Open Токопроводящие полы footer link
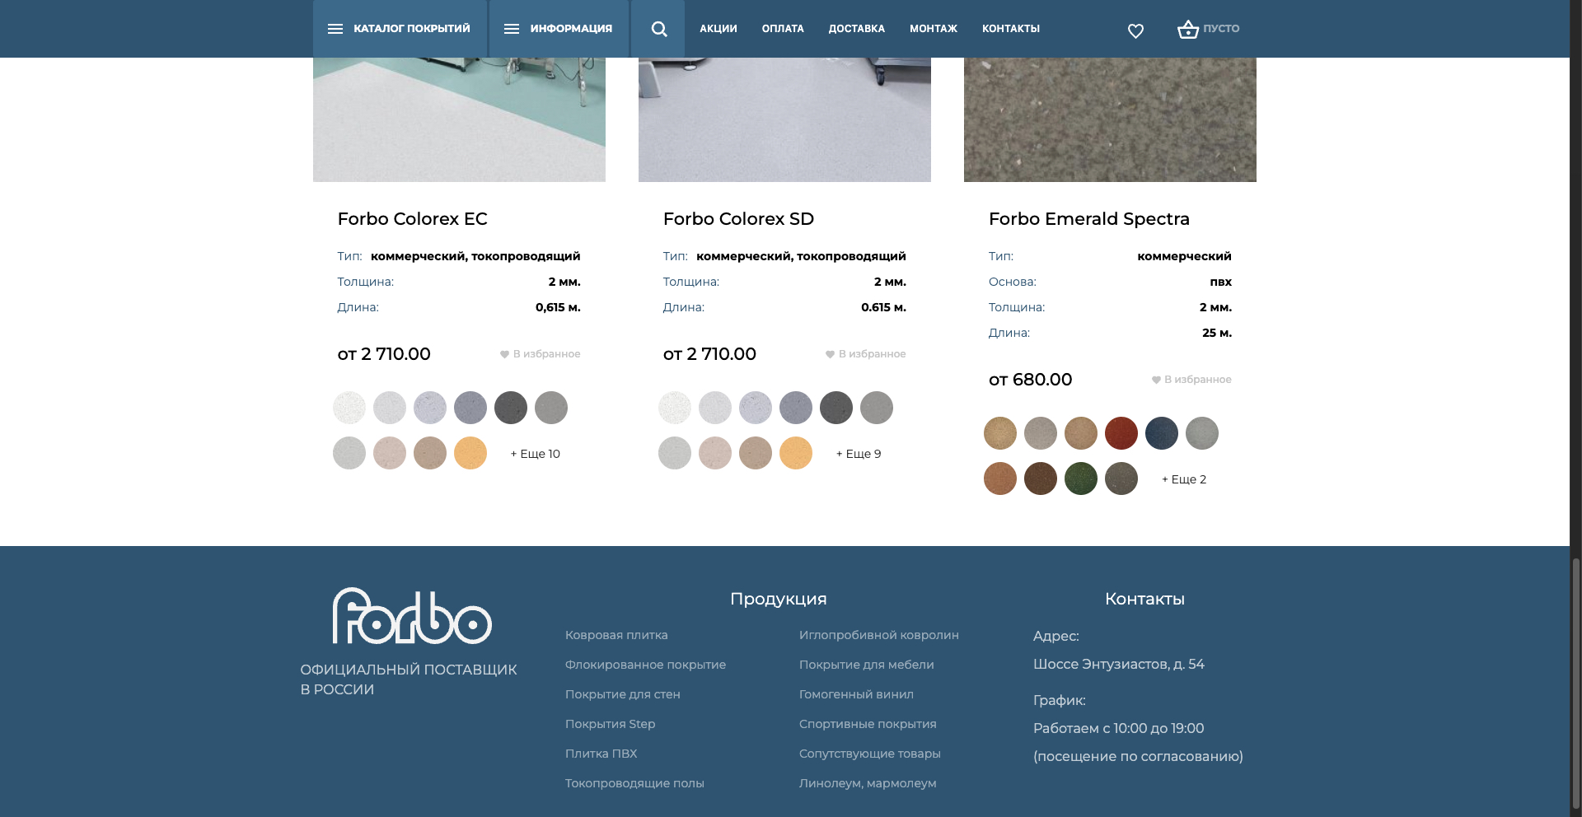This screenshot has width=1582, height=817. pyautogui.click(x=634, y=783)
